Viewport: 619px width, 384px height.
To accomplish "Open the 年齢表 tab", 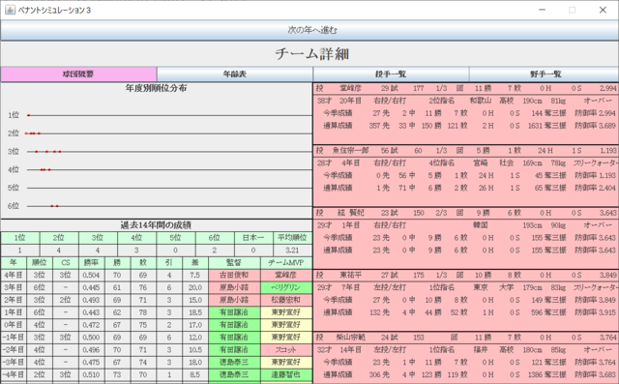I will pos(235,74).
